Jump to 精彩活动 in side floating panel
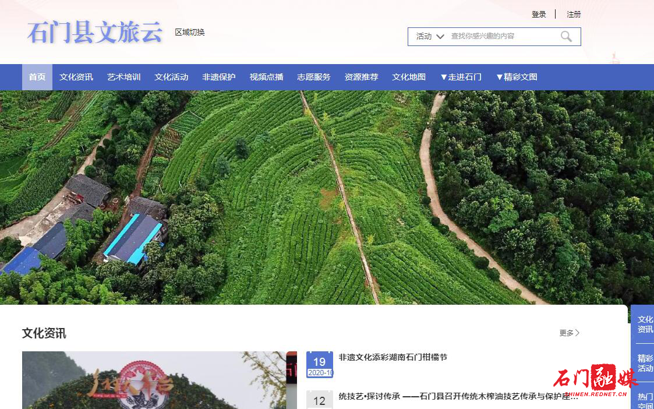The width and height of the screenshot is (654, 409). (645, 363)
